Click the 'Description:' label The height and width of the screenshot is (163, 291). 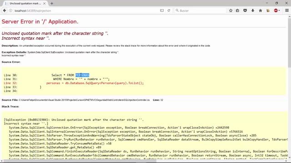click(x=10, y=46)
